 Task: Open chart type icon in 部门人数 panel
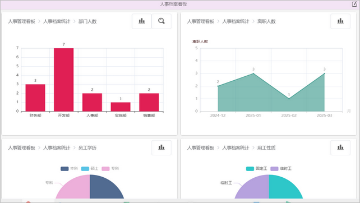142,21
